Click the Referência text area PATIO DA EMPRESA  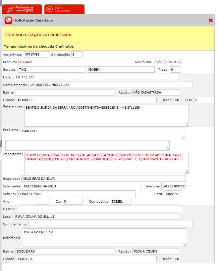(105, 238)
